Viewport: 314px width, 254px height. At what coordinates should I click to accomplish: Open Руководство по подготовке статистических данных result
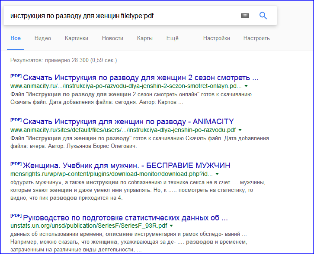point(125,217)
